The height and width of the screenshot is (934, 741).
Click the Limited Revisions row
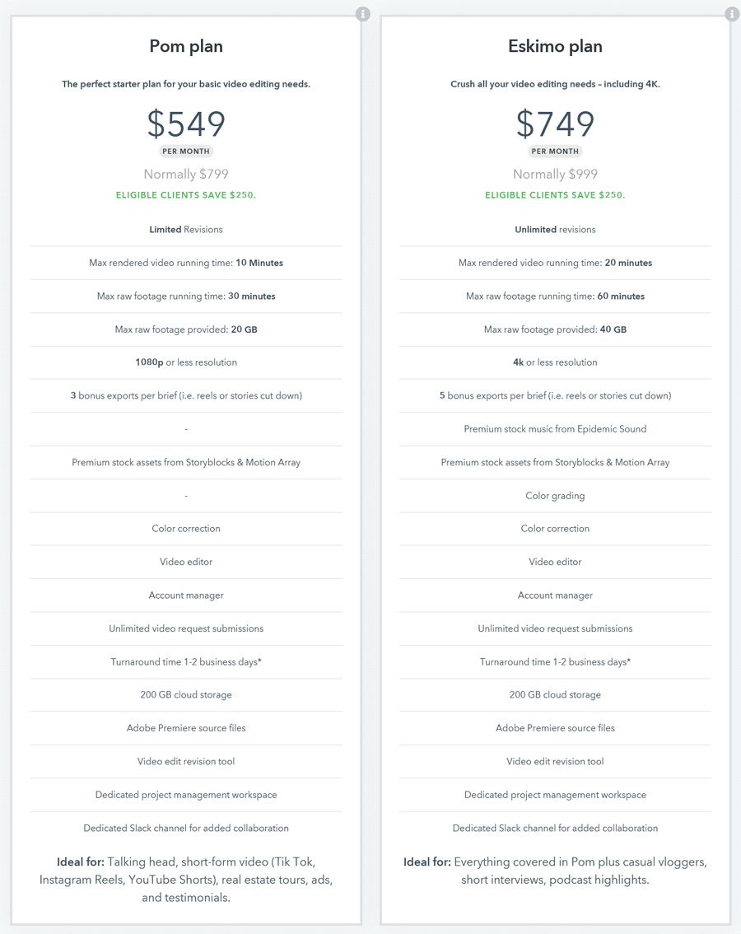[x=186, y=229]
